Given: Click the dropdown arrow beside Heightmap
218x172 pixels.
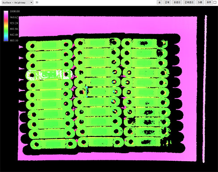Looking at the screenshot, I should click(31, 2).
